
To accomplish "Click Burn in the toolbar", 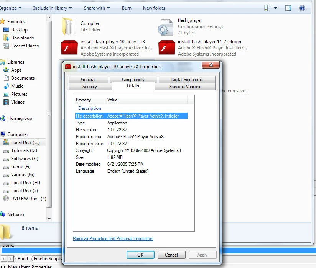I will pos(127,8).
